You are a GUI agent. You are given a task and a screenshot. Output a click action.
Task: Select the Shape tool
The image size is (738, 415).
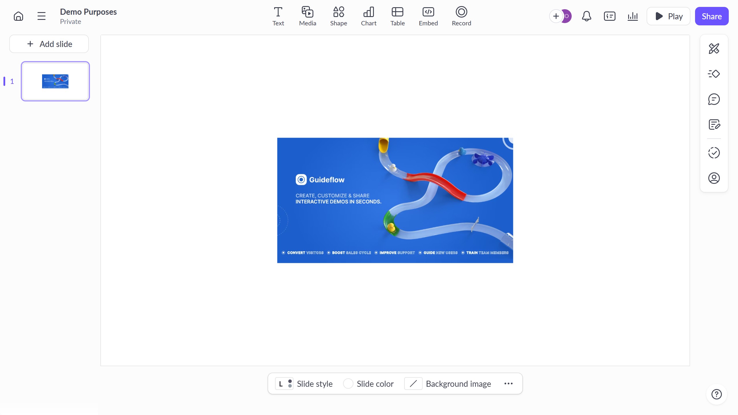(x=338, y=16)
